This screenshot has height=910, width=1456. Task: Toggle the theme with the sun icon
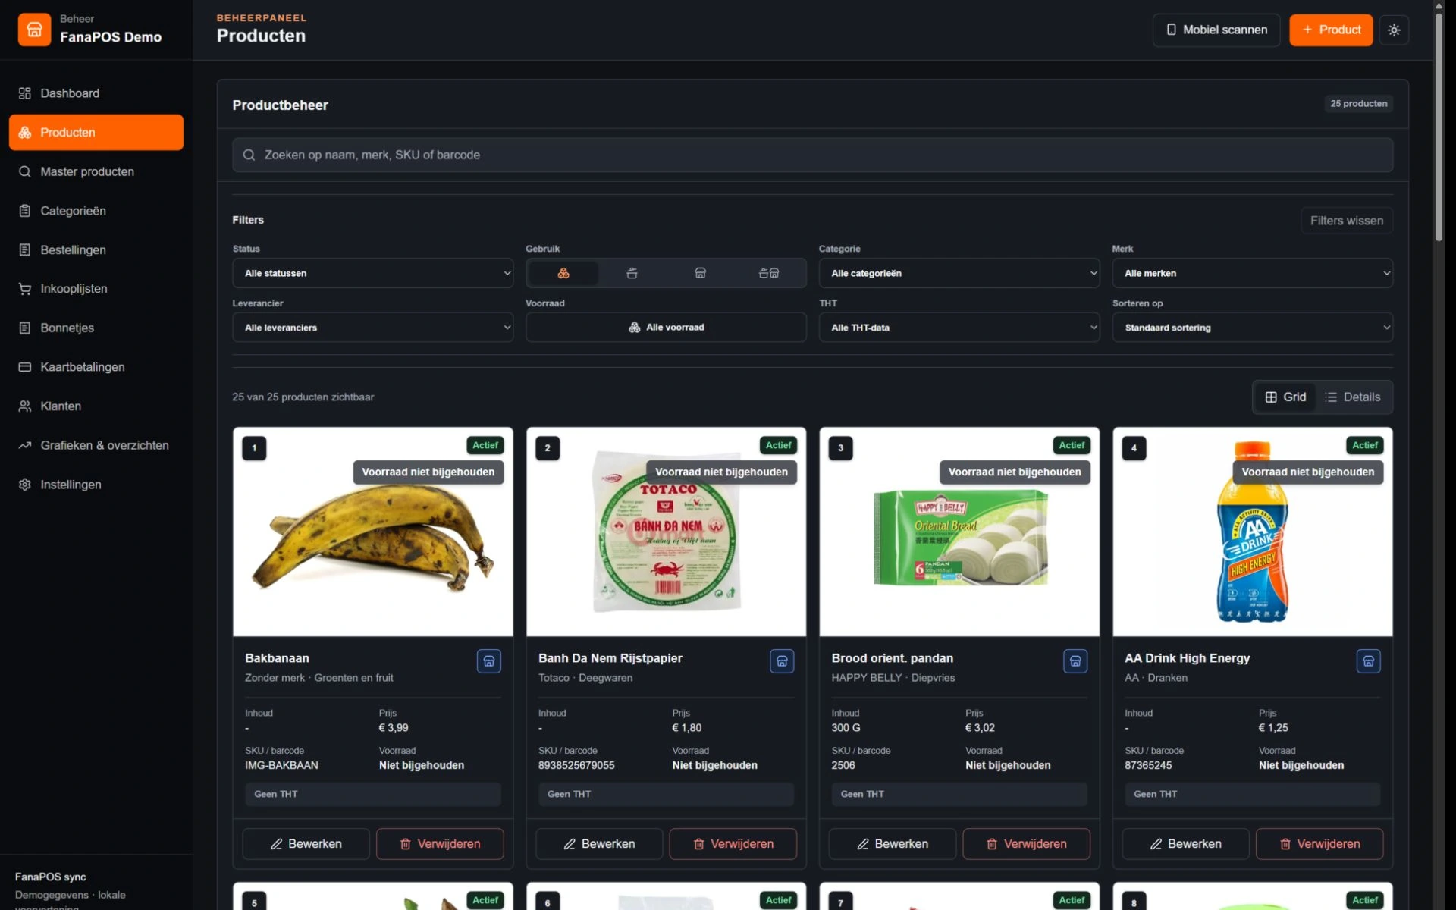coord(1394,30)
